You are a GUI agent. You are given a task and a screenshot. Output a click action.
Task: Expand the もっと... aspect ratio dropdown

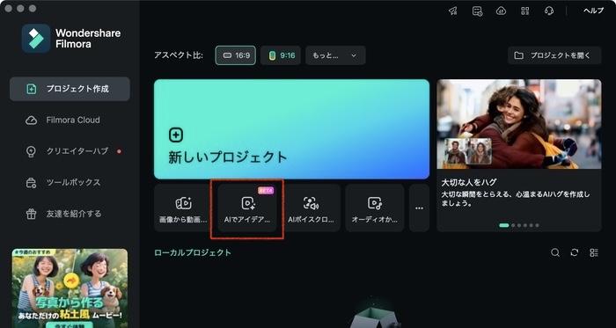(335, 55)
